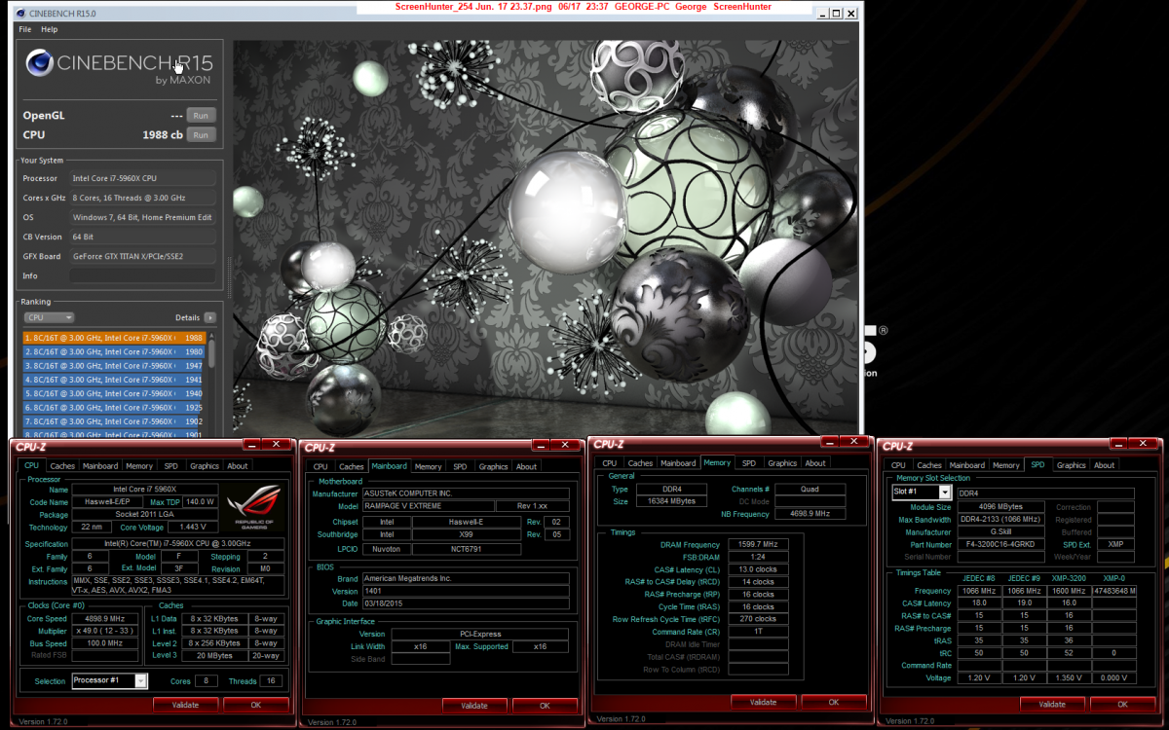Open Mainboard tab in CPU-Z CPU window
Viewport: 1169px width, 730px height.
(100, 466)
